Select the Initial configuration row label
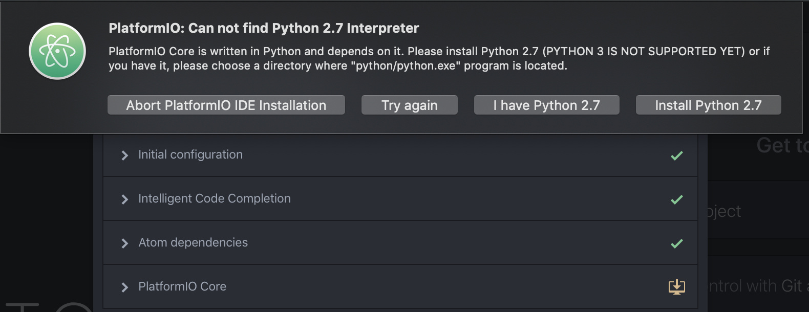Image resolution: width=809 pixels, height=312 pixels. click(x=190, y=154)
